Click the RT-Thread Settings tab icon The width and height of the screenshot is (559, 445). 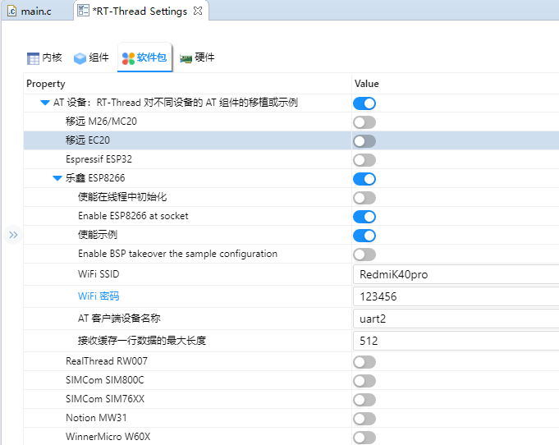point(83,11)
